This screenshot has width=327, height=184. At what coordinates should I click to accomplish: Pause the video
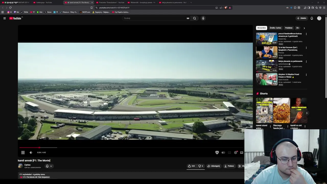click(23, 153)
